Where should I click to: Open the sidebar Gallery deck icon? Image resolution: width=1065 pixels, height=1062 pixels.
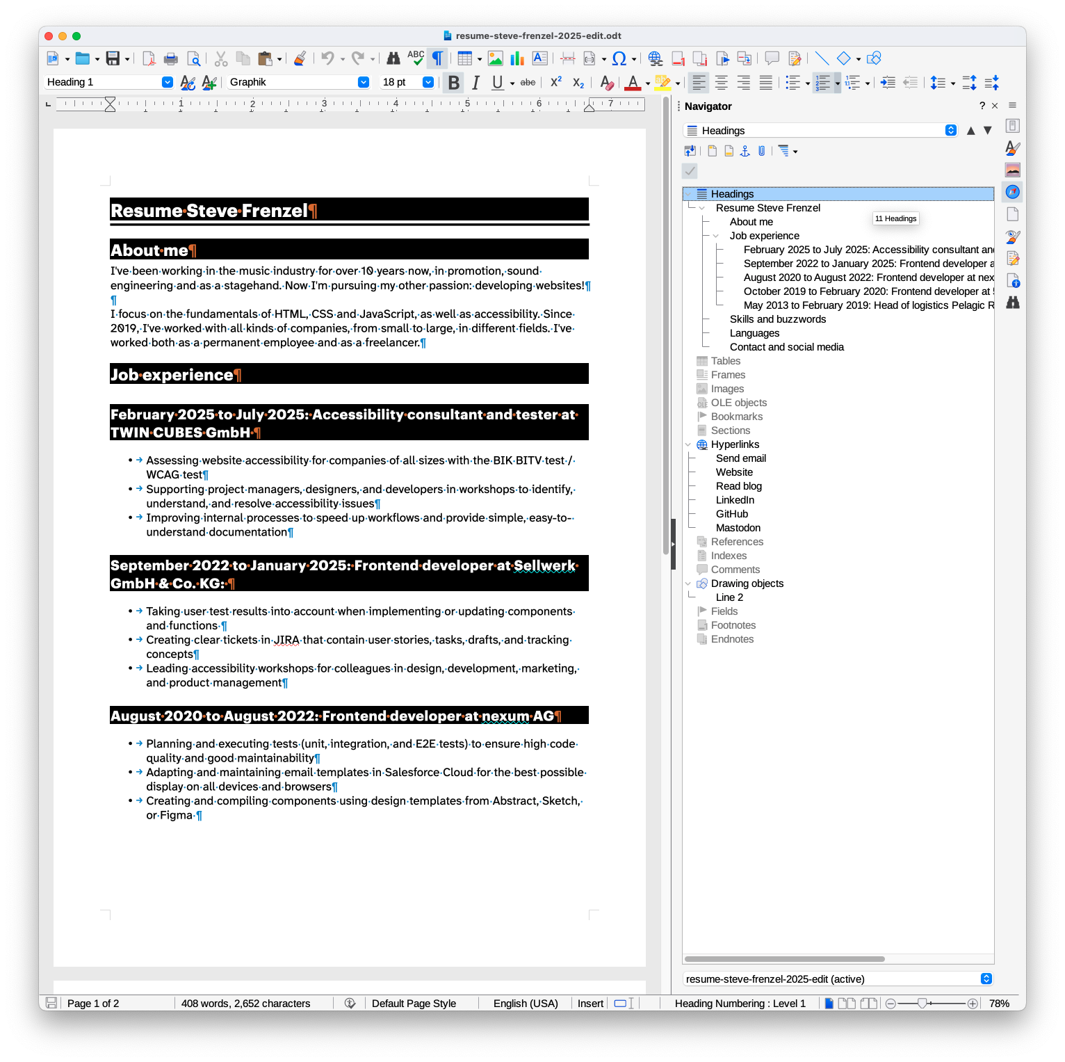click(x=1013, y=170)
